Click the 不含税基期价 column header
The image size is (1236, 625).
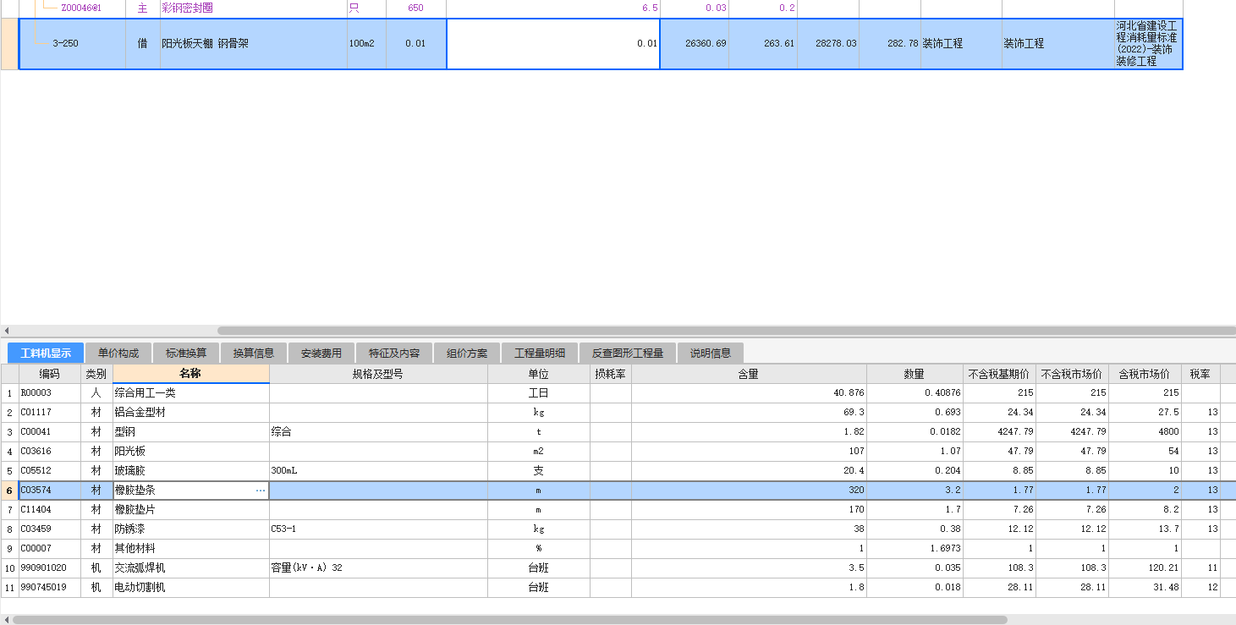coord(999,374)
